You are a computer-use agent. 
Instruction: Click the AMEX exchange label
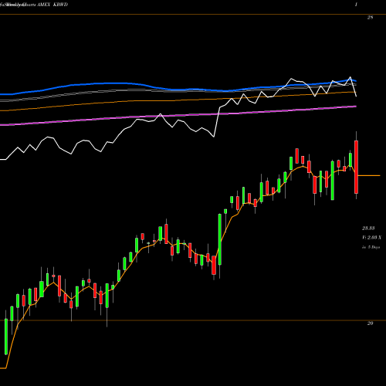43,5
